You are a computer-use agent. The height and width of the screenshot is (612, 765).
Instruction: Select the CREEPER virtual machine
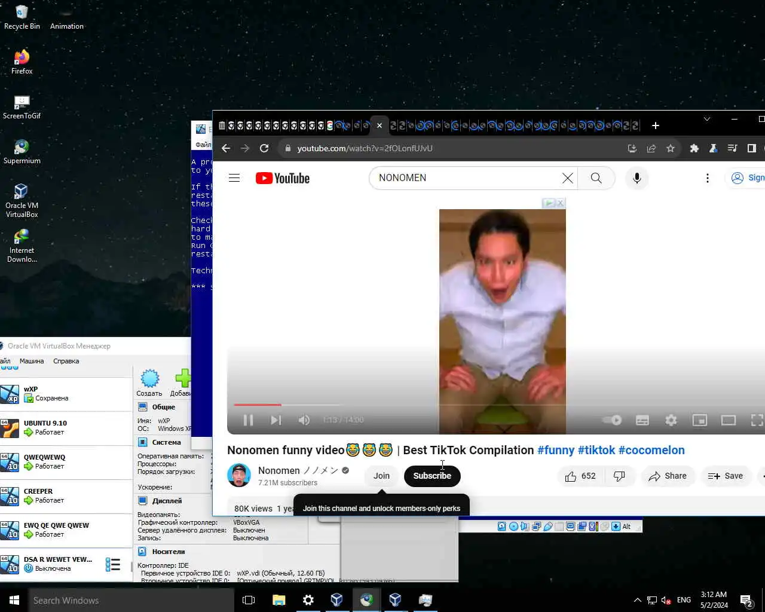coord(66,496)
